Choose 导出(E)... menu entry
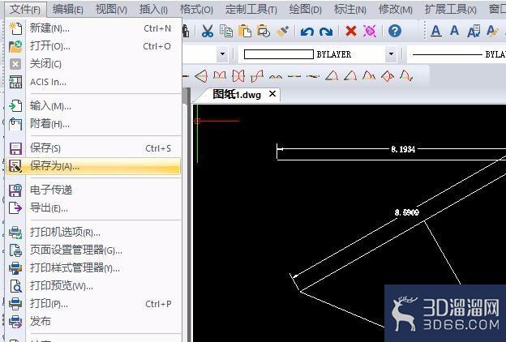Image resolution: width=506 pixels, height=342 pixels. [93, 208]
